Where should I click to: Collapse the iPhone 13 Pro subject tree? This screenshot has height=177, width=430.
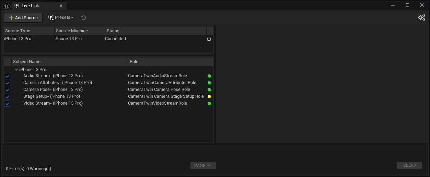coord(16,70)
